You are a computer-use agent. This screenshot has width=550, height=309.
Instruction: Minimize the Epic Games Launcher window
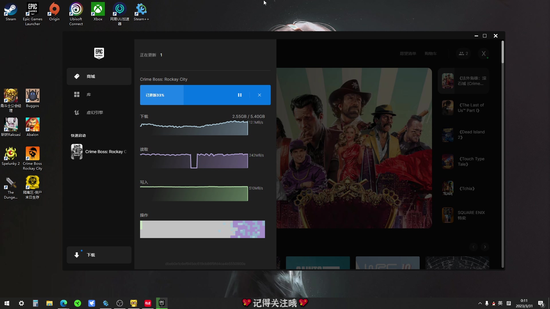pos(476,36)
